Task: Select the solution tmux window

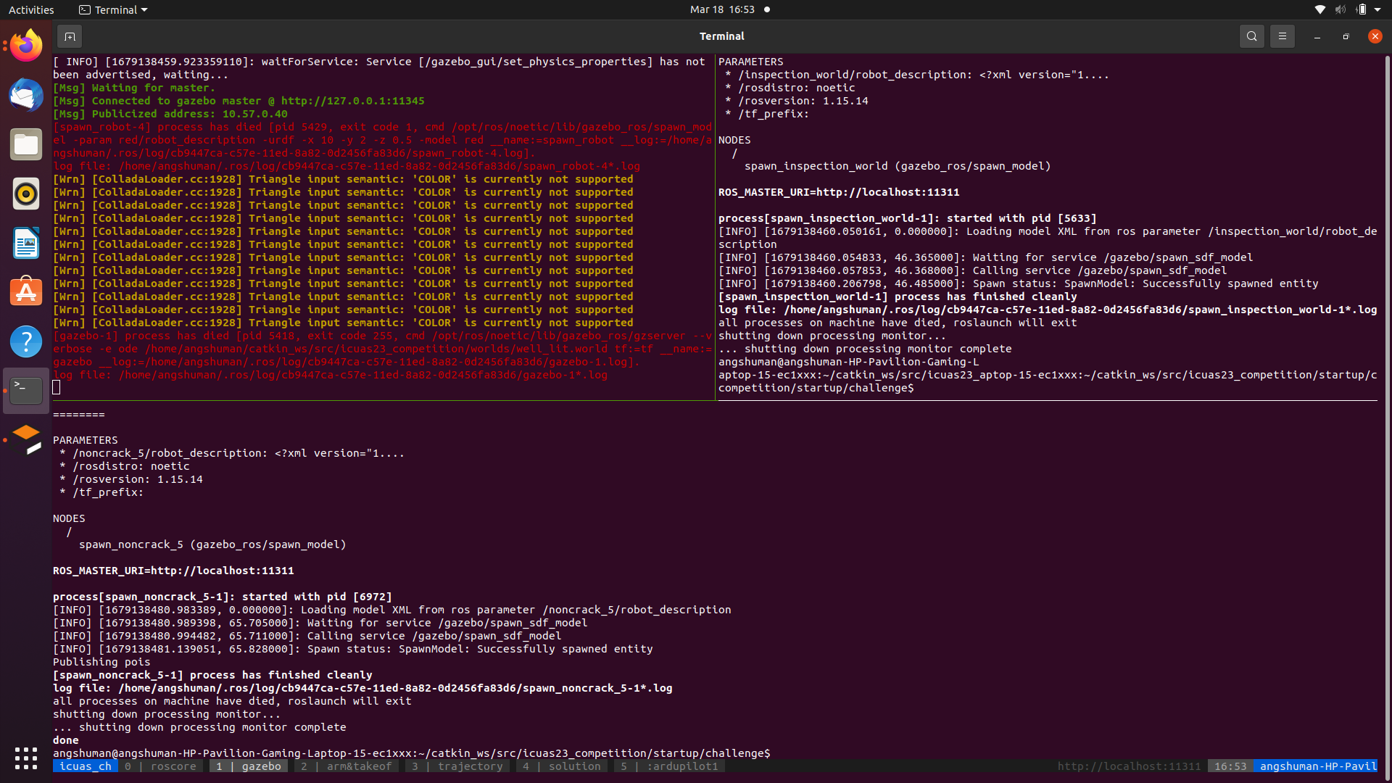Action: point(560,766)
